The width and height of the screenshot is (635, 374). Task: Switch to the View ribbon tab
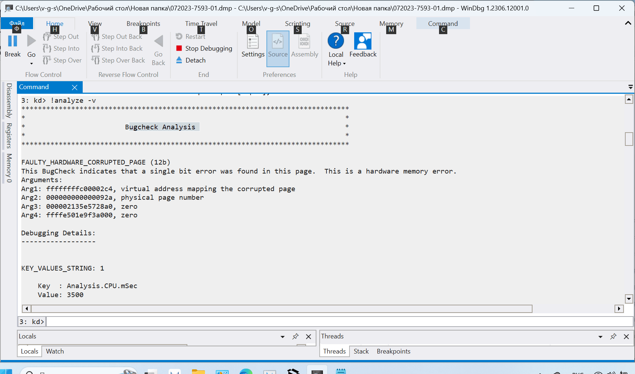(x=95, y=24)
